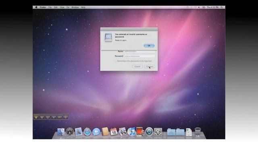Open the Edit menu

(56, 7)
